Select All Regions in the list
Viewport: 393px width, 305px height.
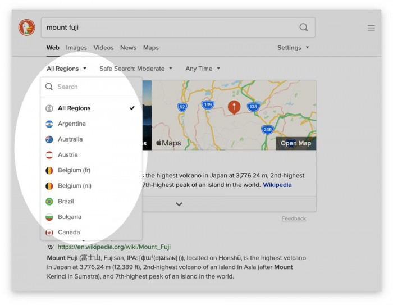pyautogui.click(x=91, y=108)
